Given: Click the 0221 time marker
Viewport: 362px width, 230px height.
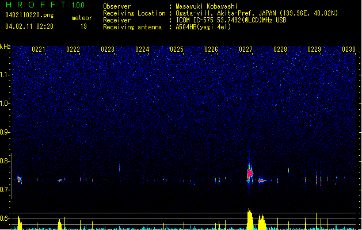Looking at the screenshot, I should click(39, 49).
